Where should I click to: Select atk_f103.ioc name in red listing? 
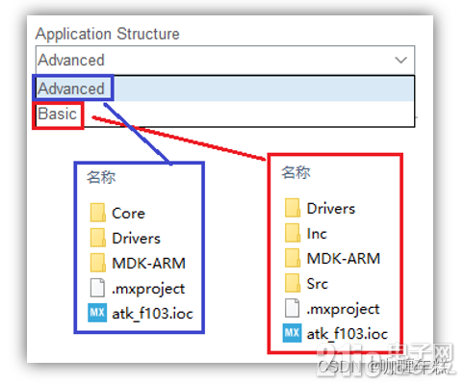point(348,334)
